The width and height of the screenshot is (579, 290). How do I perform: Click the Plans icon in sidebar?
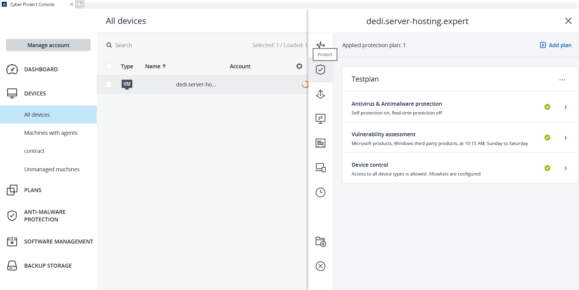click(x=12, y=190)
